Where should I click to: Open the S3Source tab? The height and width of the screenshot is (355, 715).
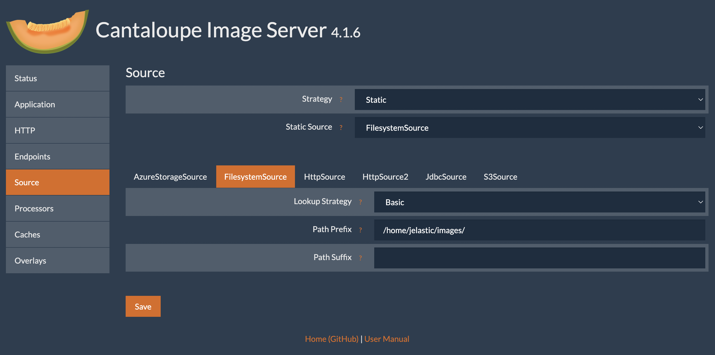[500, 176]
